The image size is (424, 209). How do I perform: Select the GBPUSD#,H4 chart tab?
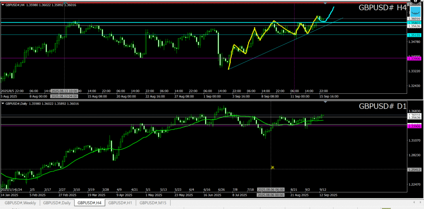pos(89,203)
